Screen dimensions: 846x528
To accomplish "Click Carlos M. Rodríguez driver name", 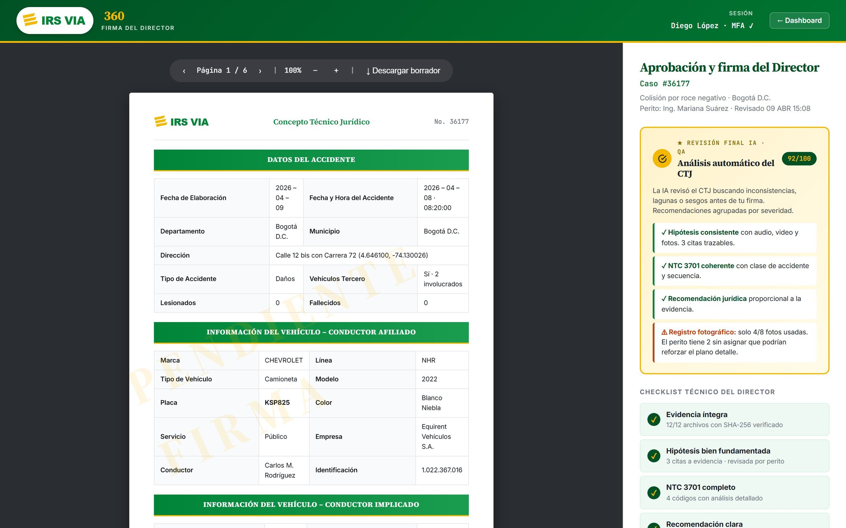I will pyautogui.click(x=280, y=470).
